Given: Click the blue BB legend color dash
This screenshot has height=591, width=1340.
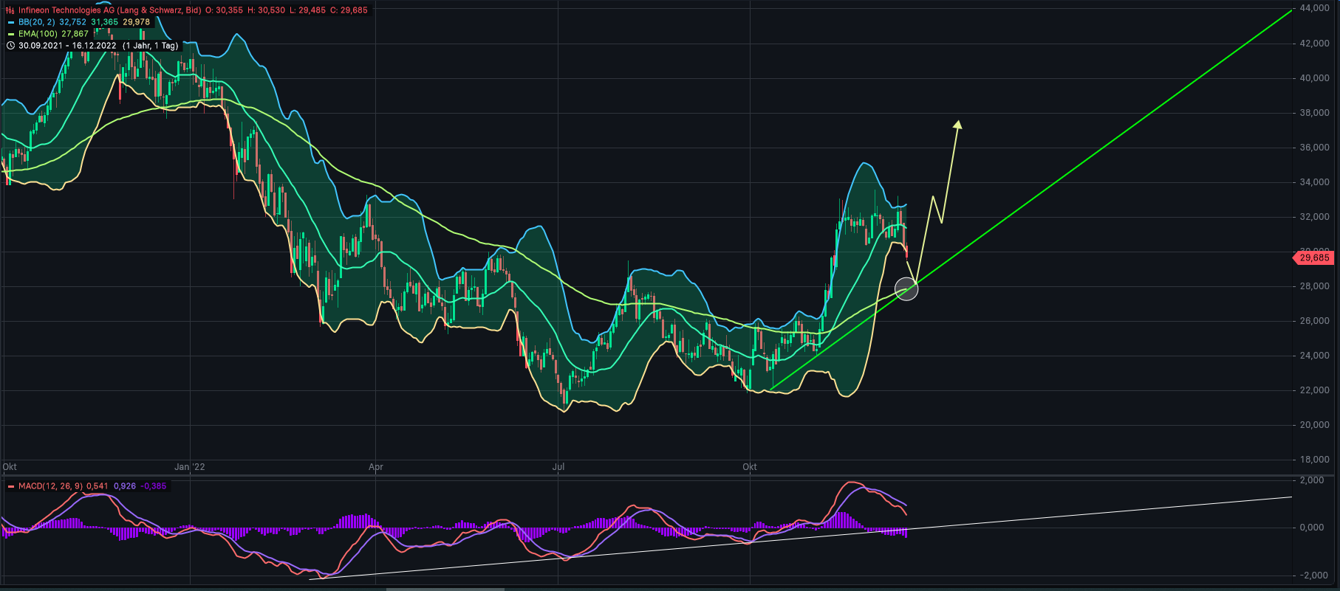Looking at the screenshot, I should (10, 22).
